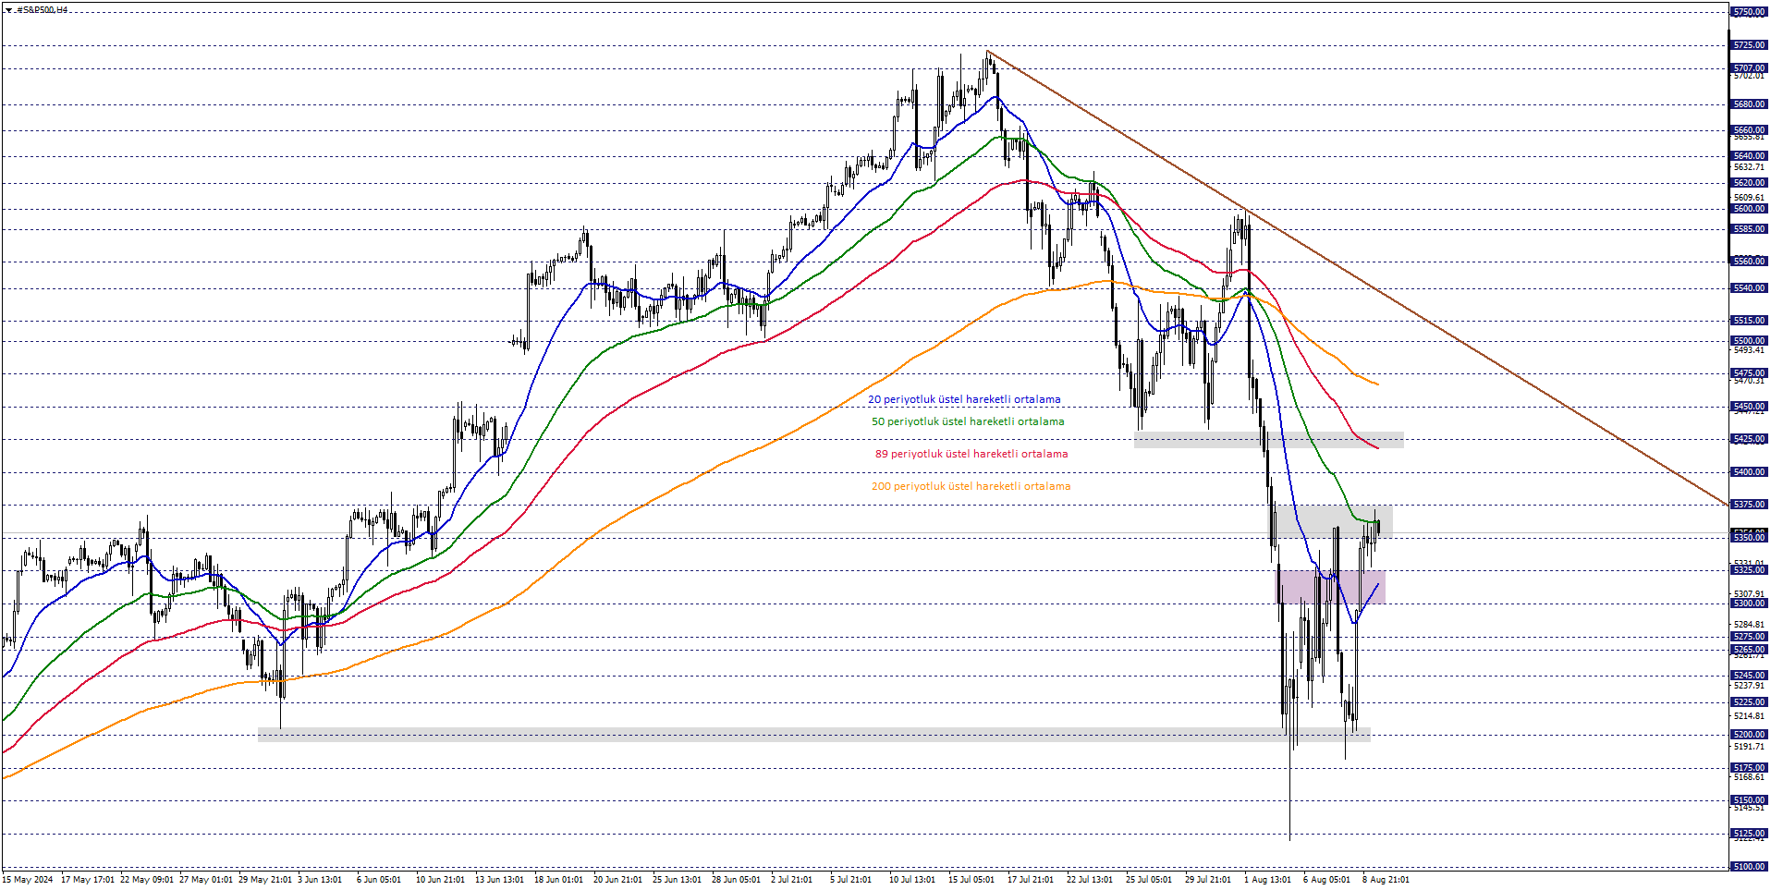Click the 5600.00 price level label
The image size is (1771, 890).
[1749, 209]
